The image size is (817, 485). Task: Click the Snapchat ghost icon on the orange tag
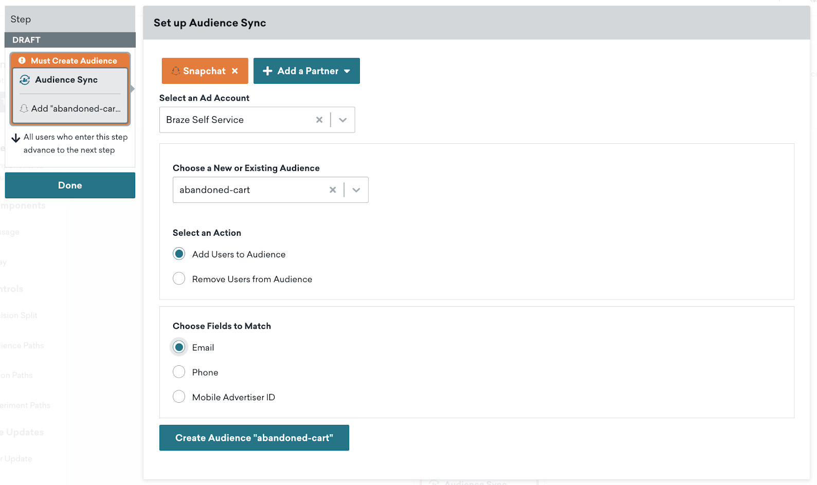(x=176, y=71)
